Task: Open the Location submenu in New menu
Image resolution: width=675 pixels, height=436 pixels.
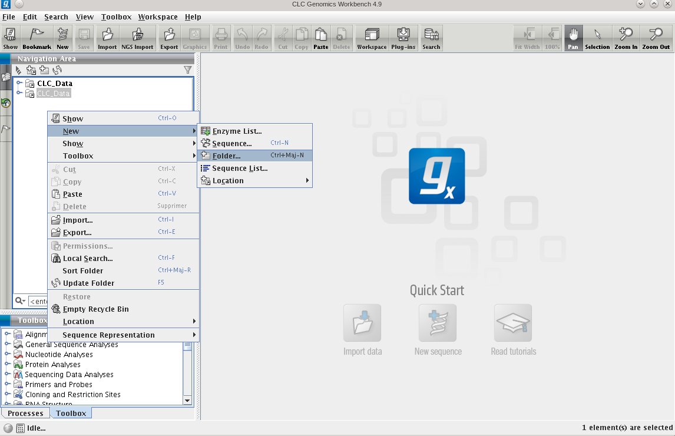Action: coord(255,180)
